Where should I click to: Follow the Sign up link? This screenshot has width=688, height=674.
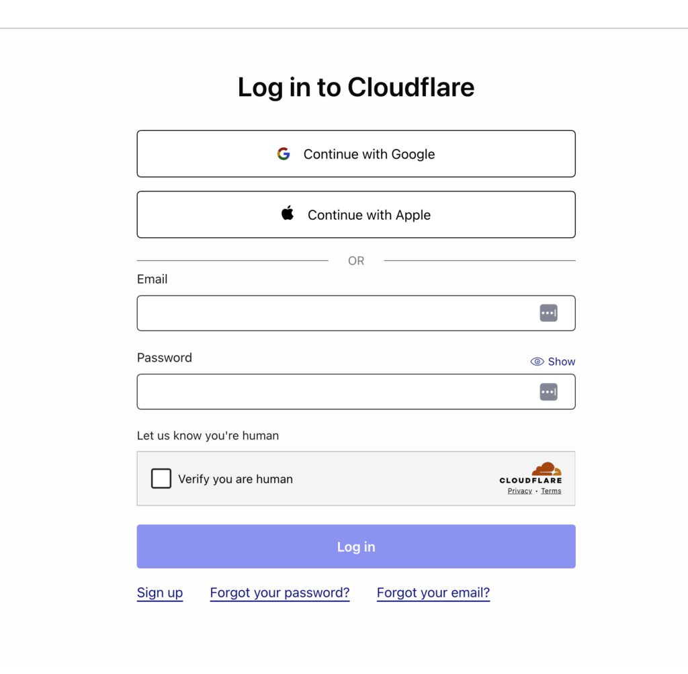(x=160, y=593)
